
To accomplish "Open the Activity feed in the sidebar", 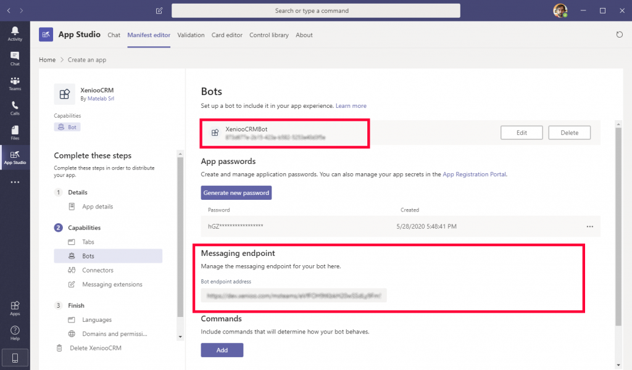I will click(x=15, y=34).
